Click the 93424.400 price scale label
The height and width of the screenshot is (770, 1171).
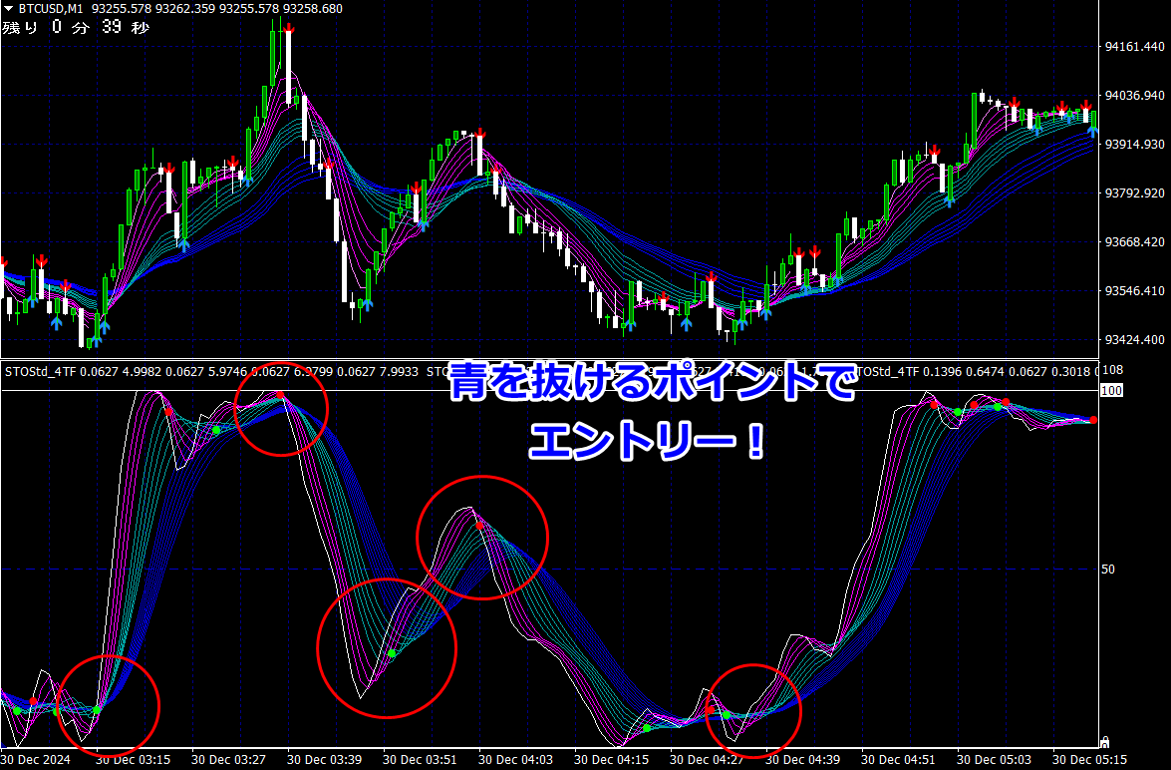coord(1134,339)
